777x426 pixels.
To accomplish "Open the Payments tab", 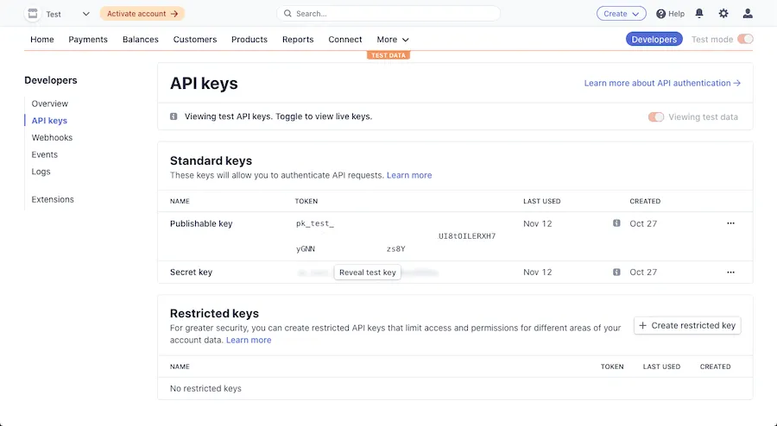I will click(x=88, y=39).
